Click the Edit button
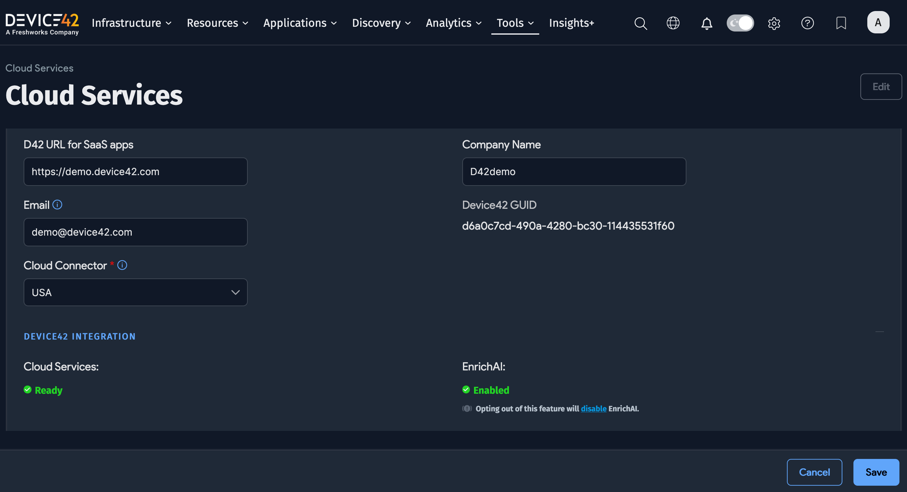 pos(881,86)
